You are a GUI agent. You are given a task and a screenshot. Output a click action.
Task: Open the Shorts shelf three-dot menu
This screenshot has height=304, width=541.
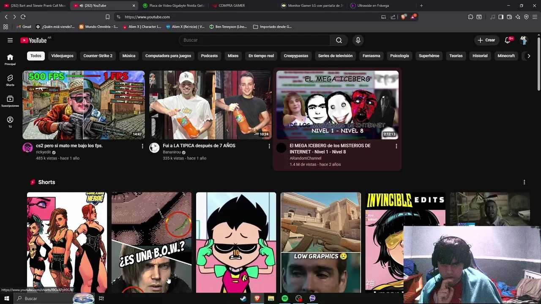[524, 182]
